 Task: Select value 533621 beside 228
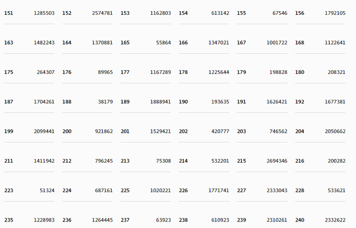point(336,191)
